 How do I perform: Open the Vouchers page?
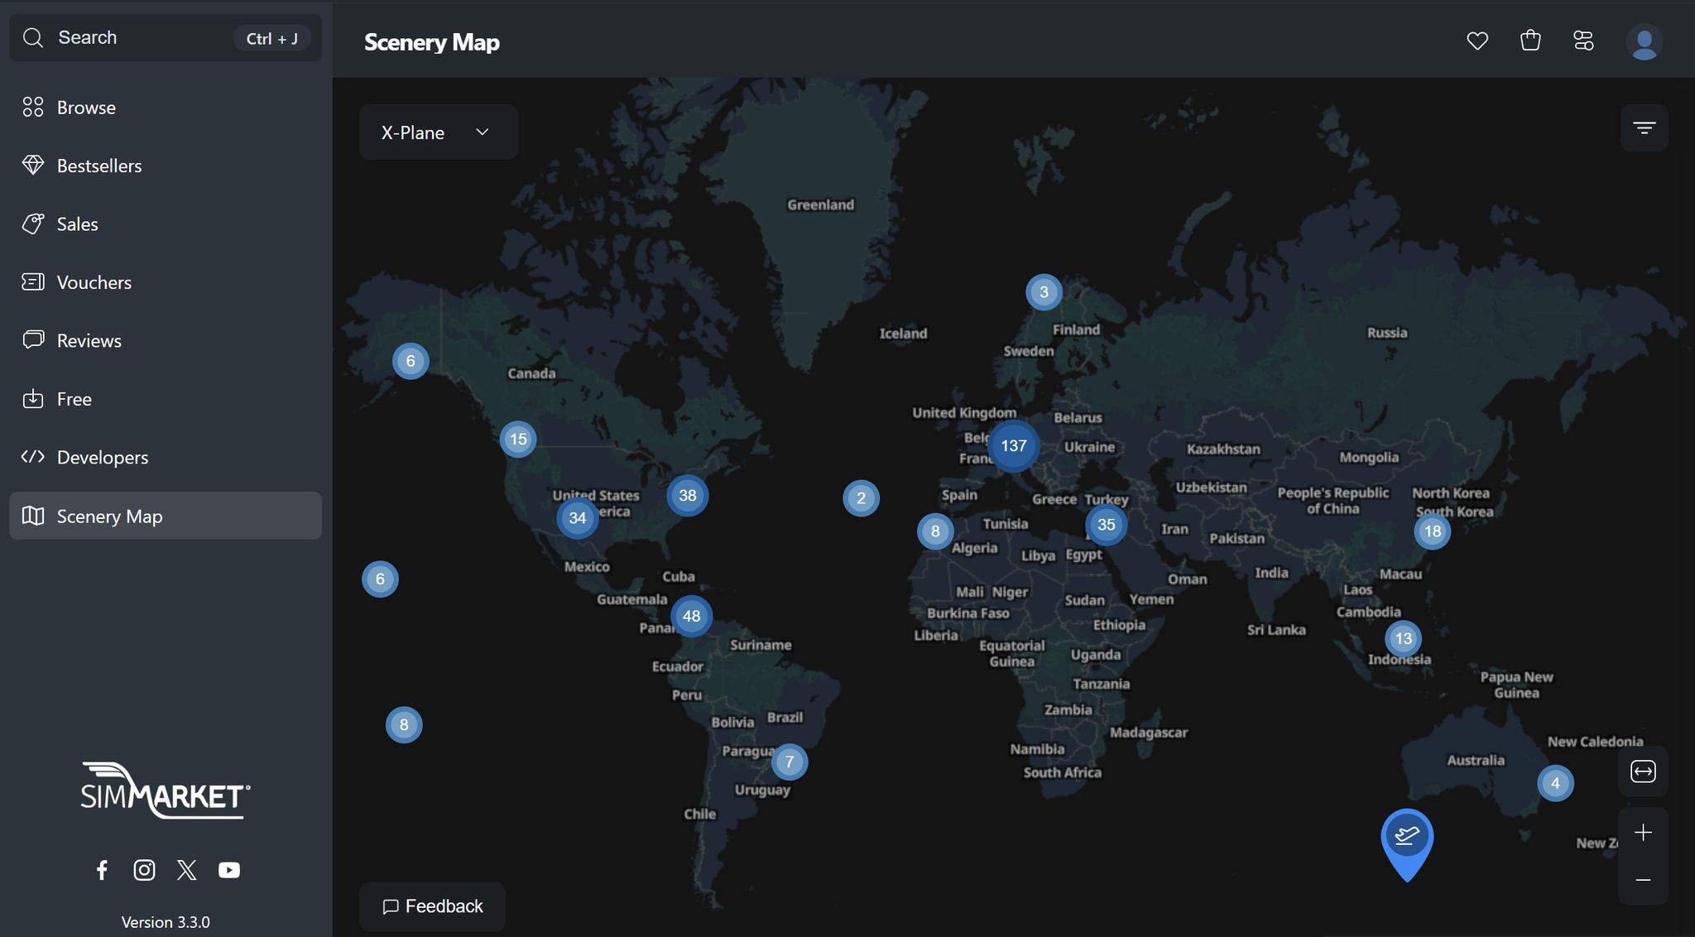click(94, 282)
